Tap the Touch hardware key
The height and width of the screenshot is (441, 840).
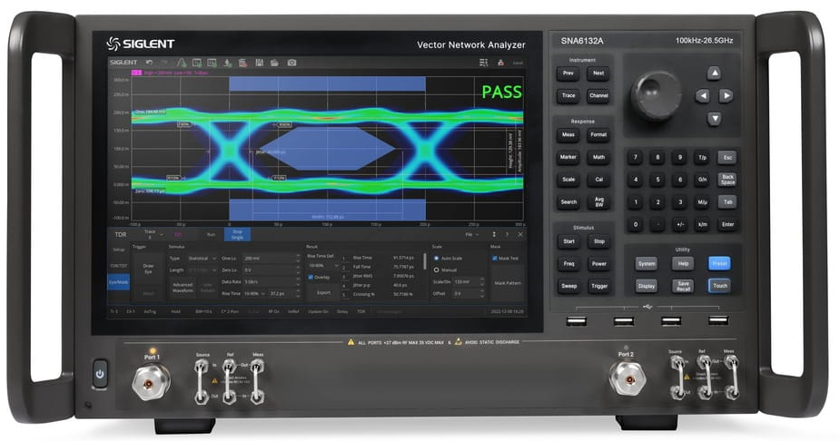tap(720, 286)
